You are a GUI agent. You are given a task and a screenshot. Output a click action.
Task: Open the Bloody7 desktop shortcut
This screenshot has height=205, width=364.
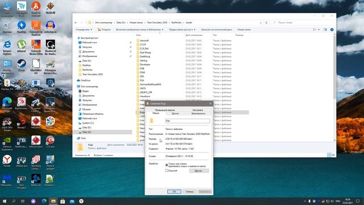tap(22, 123)
